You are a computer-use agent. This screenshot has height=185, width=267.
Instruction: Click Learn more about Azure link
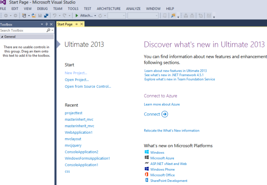coord(162,104)
